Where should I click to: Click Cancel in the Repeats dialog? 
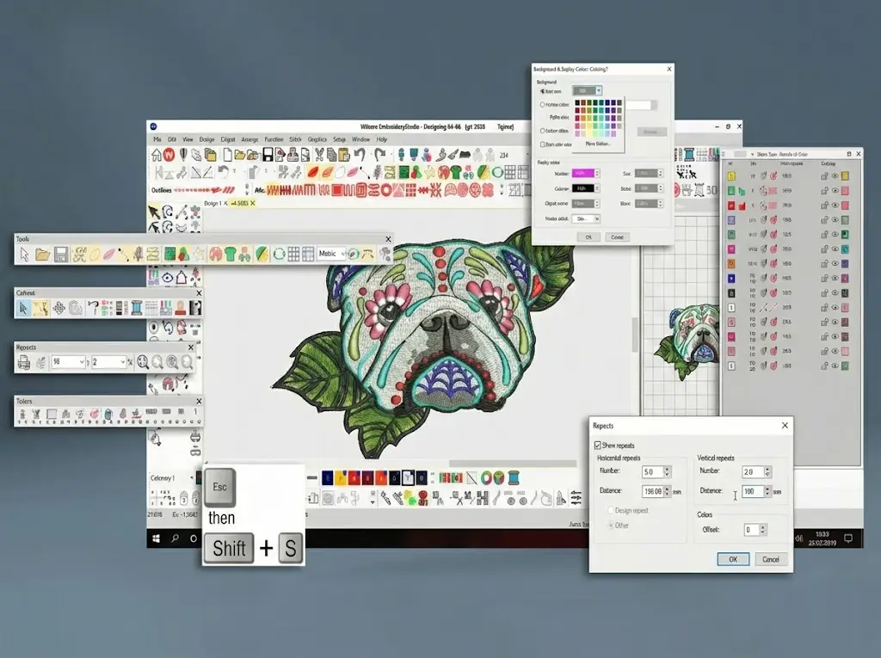770,559
